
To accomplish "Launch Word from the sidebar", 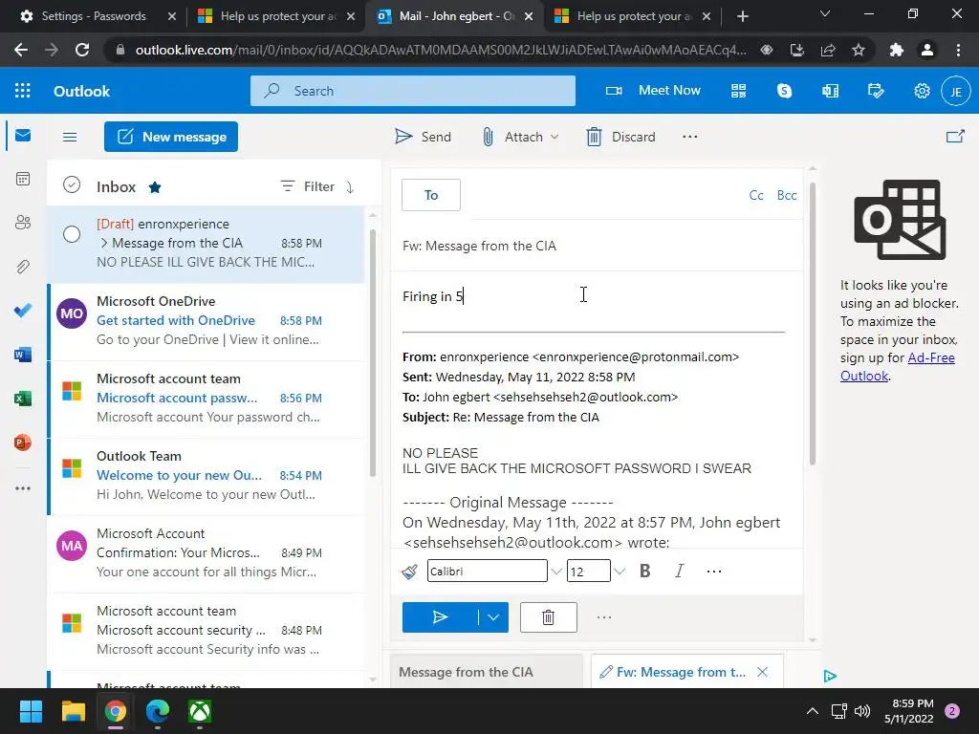I will 23,355.
